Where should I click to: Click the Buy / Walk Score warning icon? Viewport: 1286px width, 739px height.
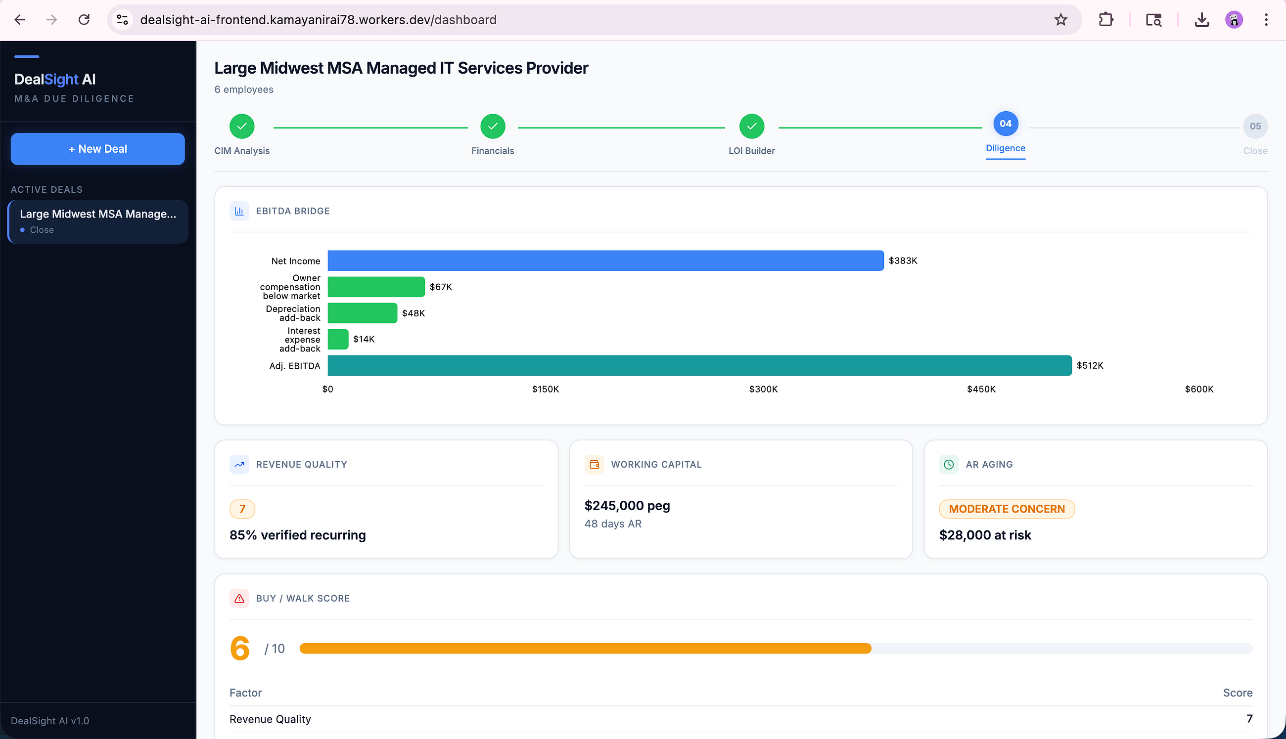(x=239, y=599)
